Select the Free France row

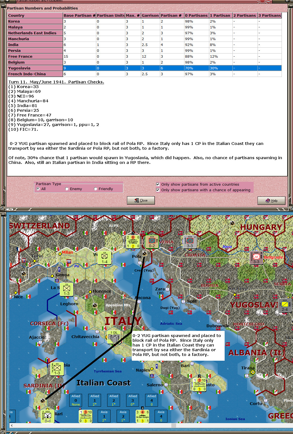tap(145, 56)
